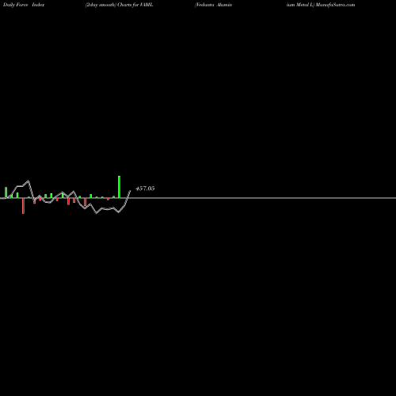
Task: Click the MunafaSutra.com watermark text
Action: click(x=335, y=5)
